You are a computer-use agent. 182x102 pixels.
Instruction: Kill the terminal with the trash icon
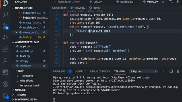178,71
